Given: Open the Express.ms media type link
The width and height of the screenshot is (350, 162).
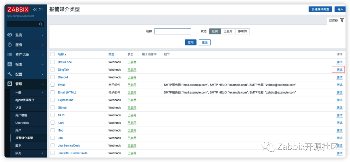Looking at the screenshot, I should [x=65, y=100].
